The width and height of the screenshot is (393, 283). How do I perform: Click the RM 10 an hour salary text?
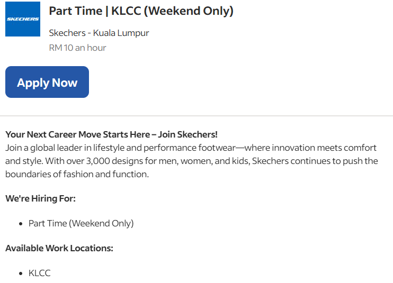tap(77, 48)
